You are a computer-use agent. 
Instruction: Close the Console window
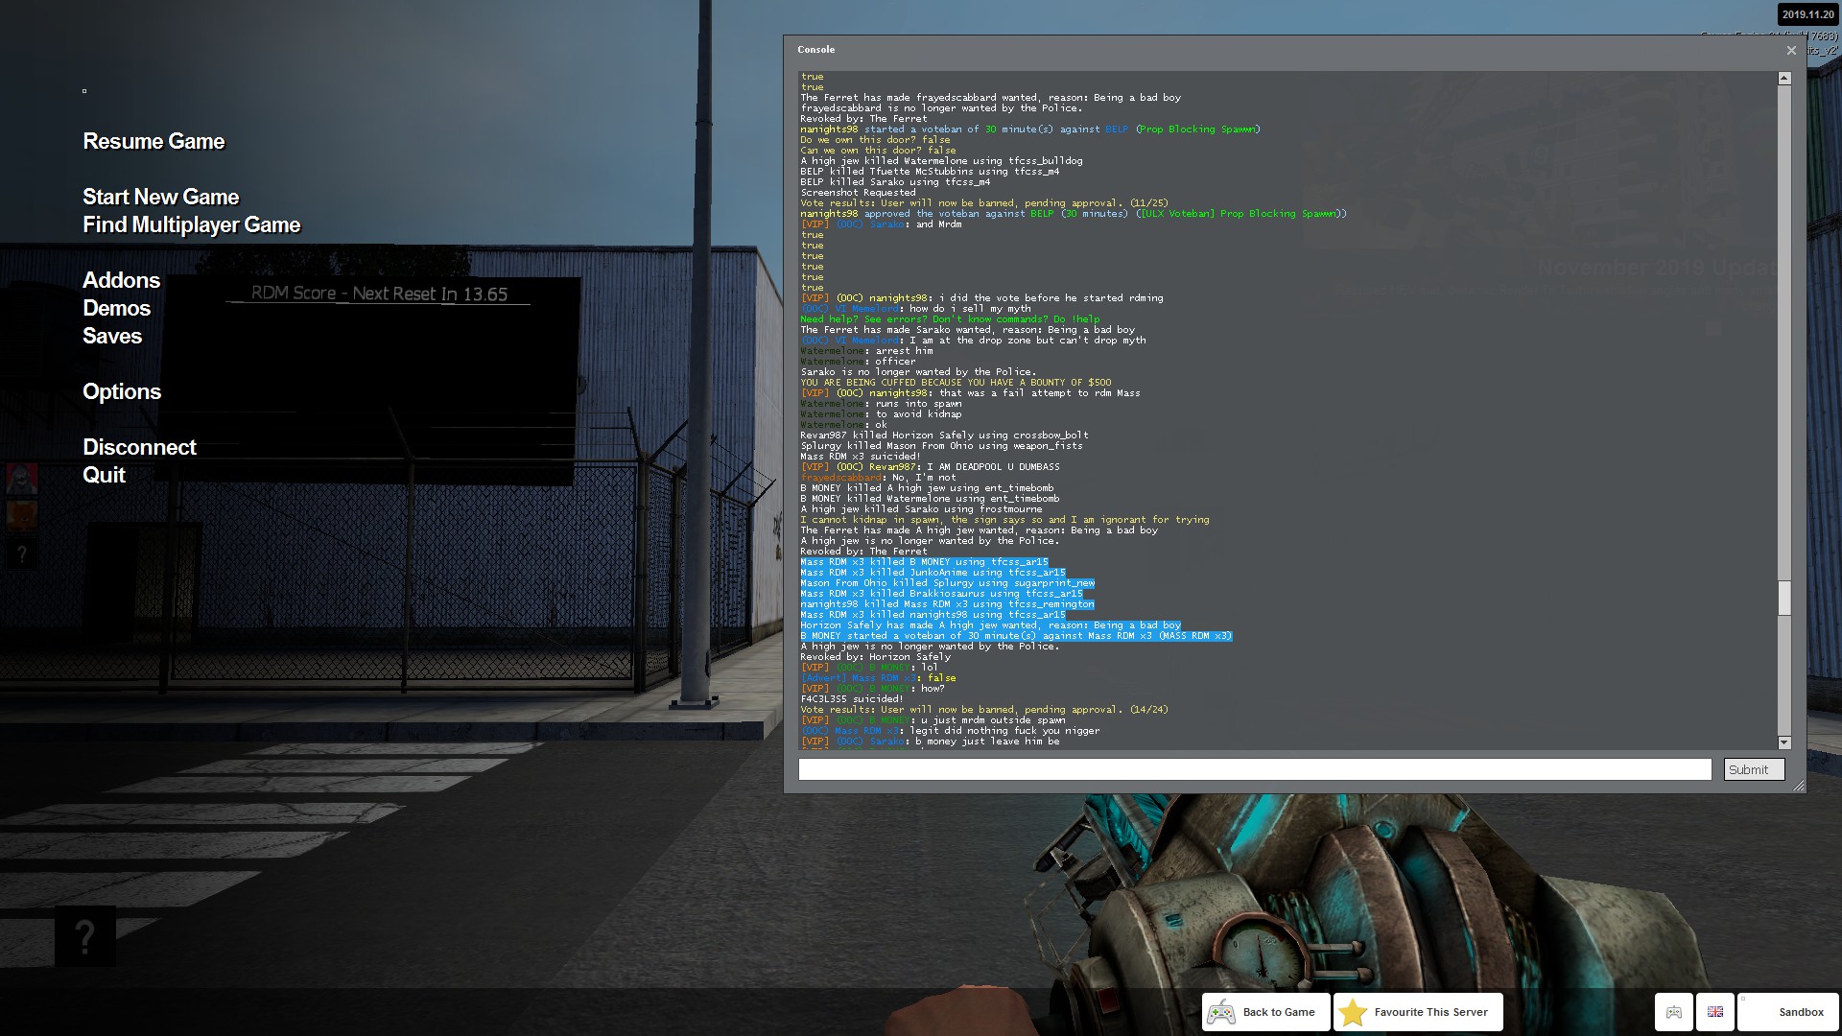coord(1791,50)
